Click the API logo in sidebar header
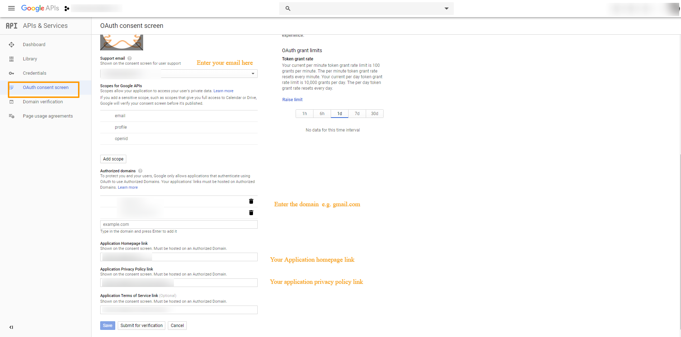Image resolution: width=681 pixels, height=337 pixels. (11, 26)
